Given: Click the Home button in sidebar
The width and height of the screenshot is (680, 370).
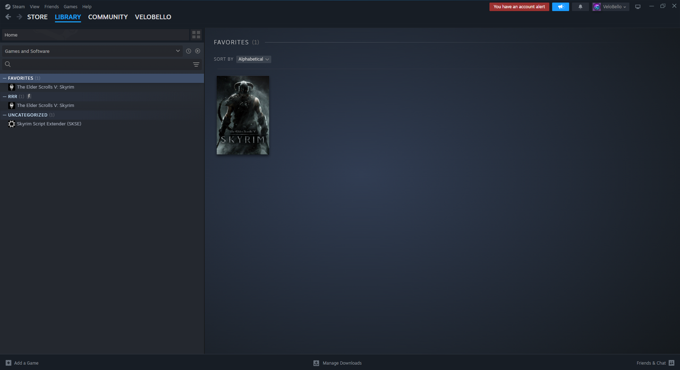Looking at the screenshot, I should click(95, 35).
